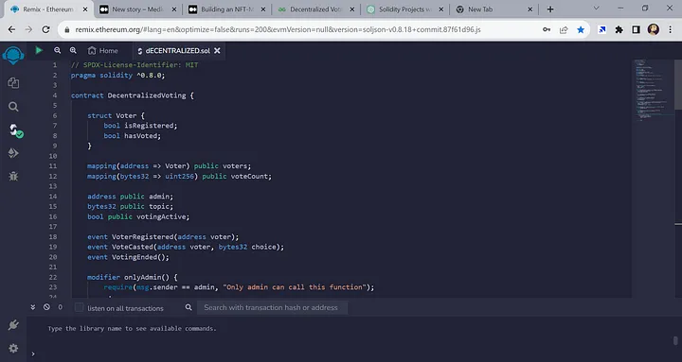The image size is (682, 362).
Task: Click line number 4 in gutter
Action: click(x=55, y=95)
